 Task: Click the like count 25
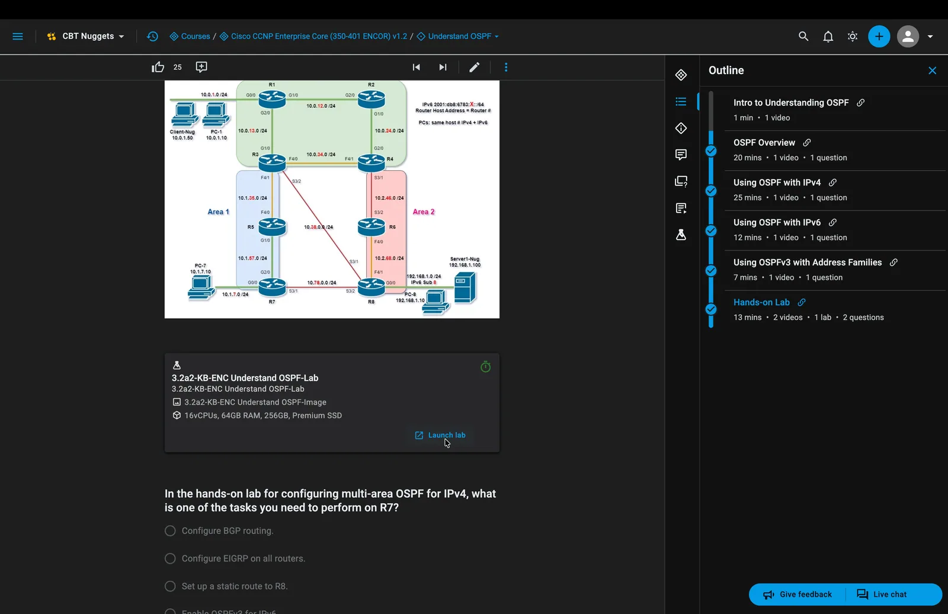pos(178,67)
